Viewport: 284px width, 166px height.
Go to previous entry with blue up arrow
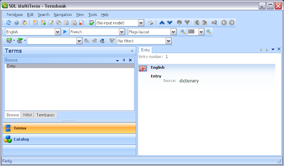tap(162, 23)
